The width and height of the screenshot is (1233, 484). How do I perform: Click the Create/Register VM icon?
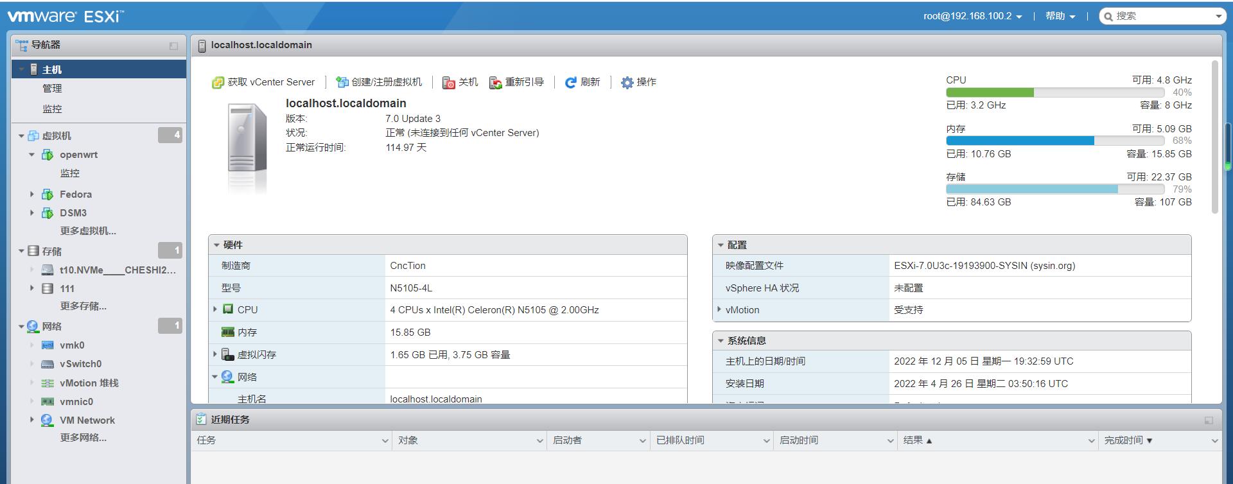tap(342, 82)
